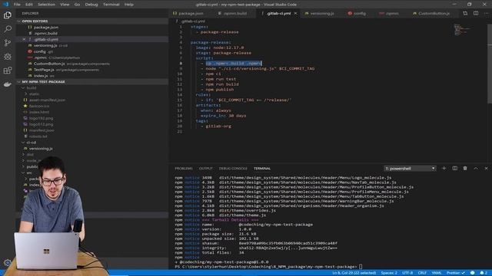Open the Source Control view
492x276 pixels.
click(7, 43)
